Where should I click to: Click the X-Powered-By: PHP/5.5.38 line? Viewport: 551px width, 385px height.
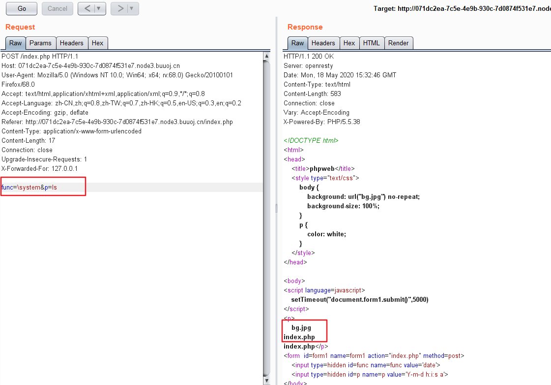322,122
